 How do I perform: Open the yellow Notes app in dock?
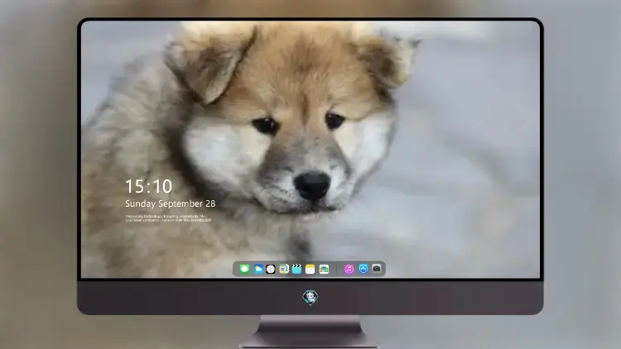(x=310, y=269)
